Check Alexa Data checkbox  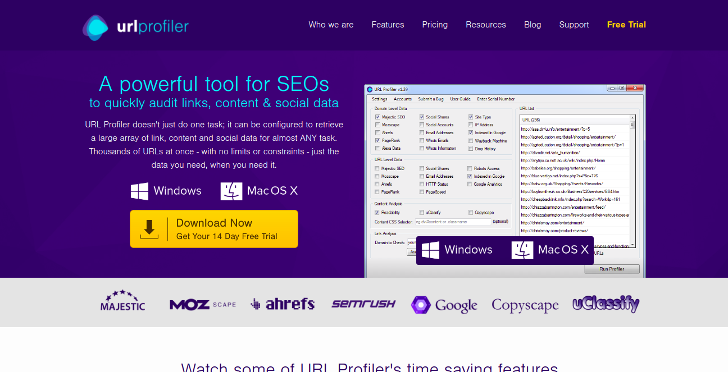377,148
